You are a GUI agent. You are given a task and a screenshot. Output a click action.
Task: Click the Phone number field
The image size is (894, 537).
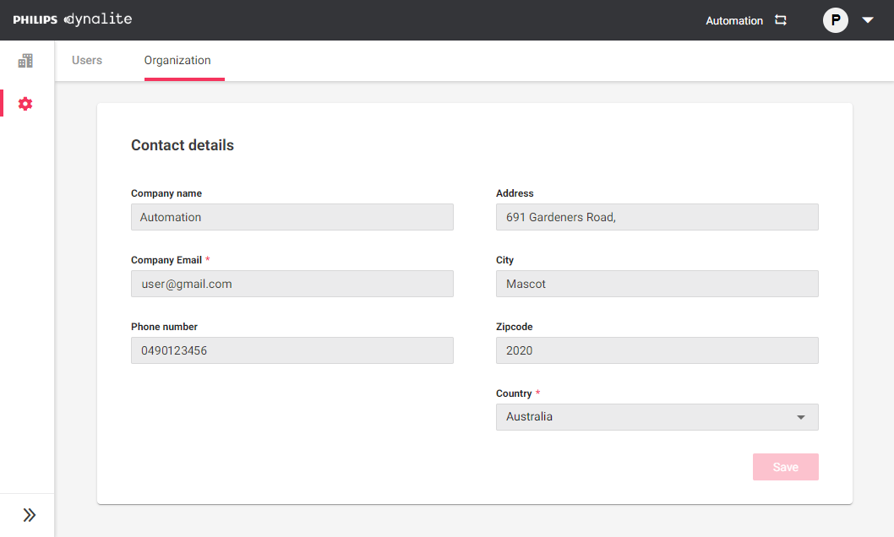coord(292,350)
